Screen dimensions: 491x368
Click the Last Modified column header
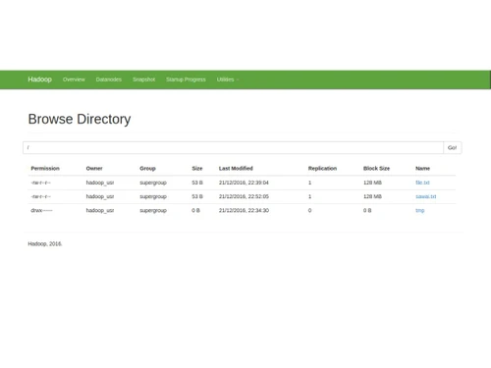pyautogui.click(x=236, y=169)
